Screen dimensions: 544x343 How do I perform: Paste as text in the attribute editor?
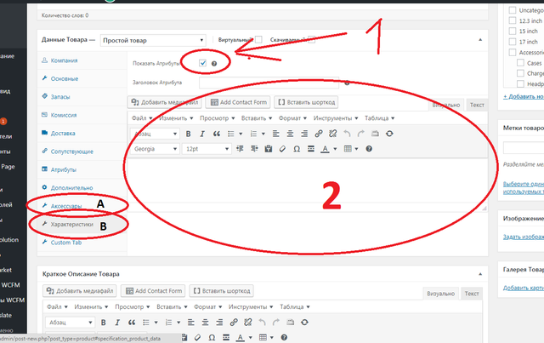pos(269,149)
